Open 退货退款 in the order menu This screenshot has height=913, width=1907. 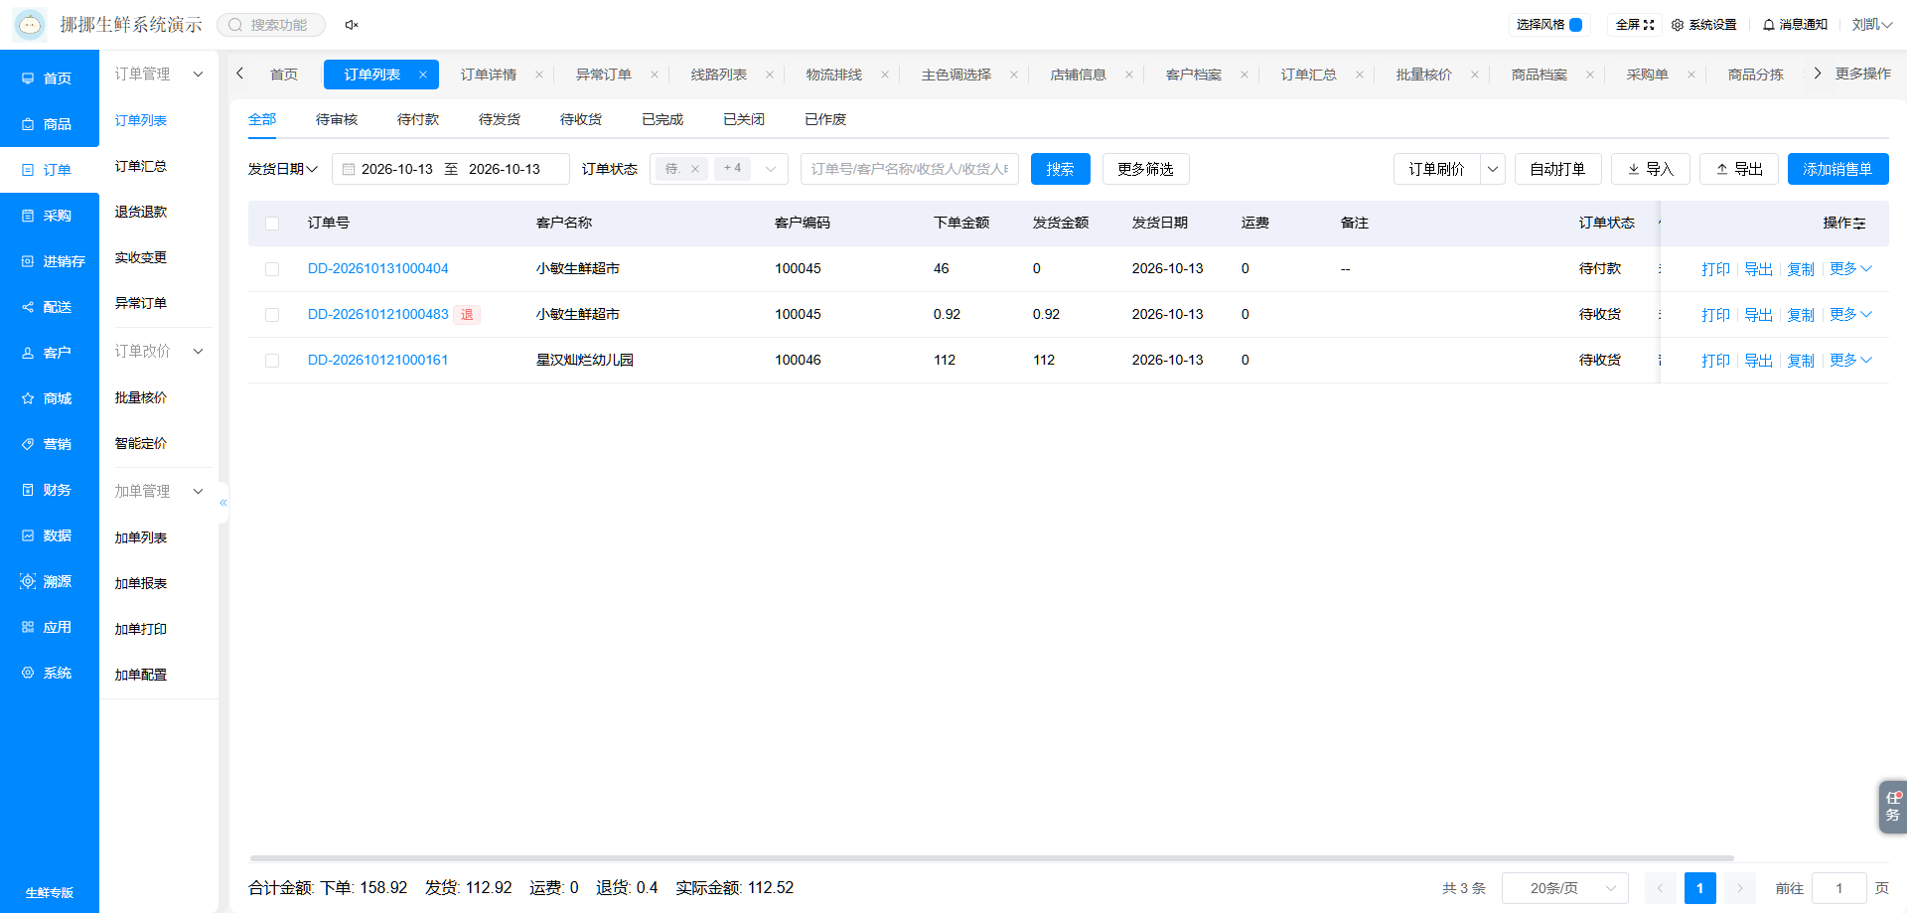[x=141, y=212]
